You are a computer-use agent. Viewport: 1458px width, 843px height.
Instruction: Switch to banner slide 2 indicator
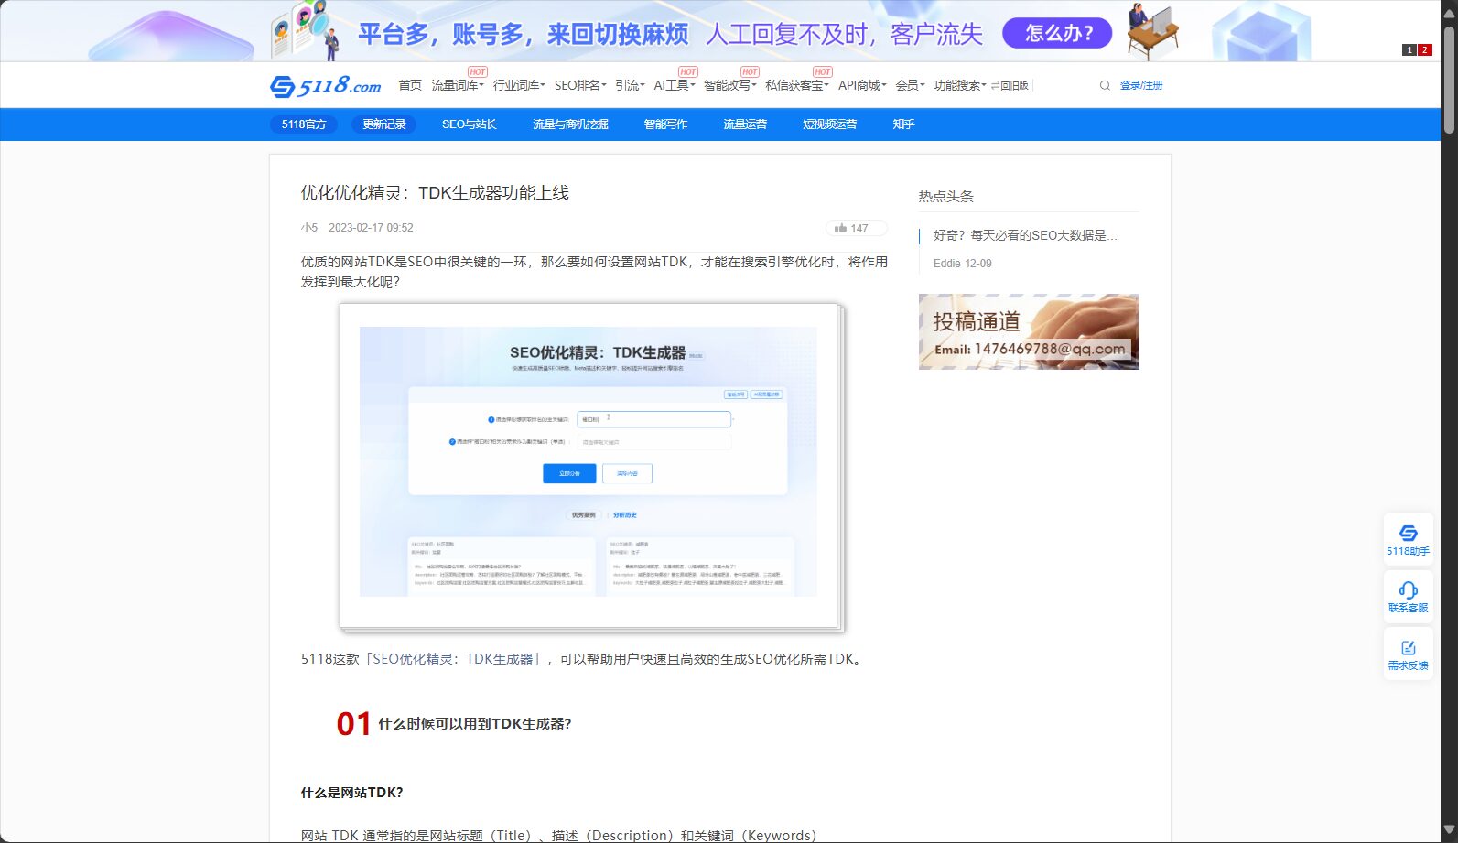[x=1424, y=50]
